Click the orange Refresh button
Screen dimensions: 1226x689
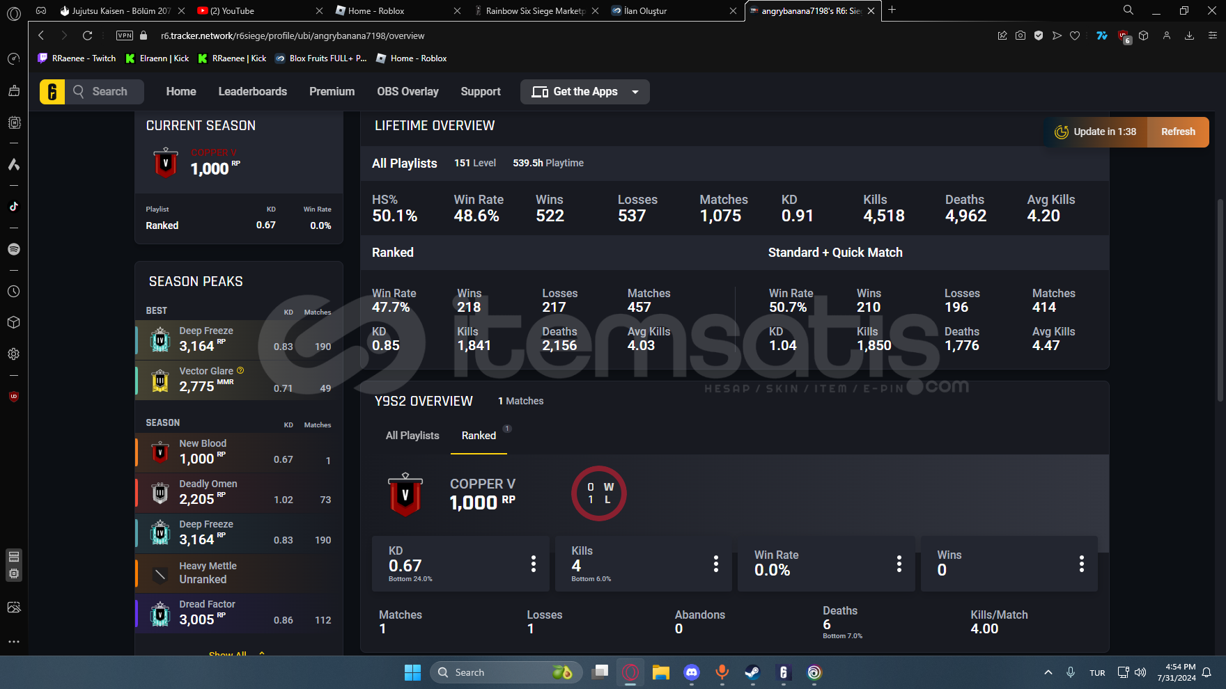pyautogui.click(x=1178, y=132)
